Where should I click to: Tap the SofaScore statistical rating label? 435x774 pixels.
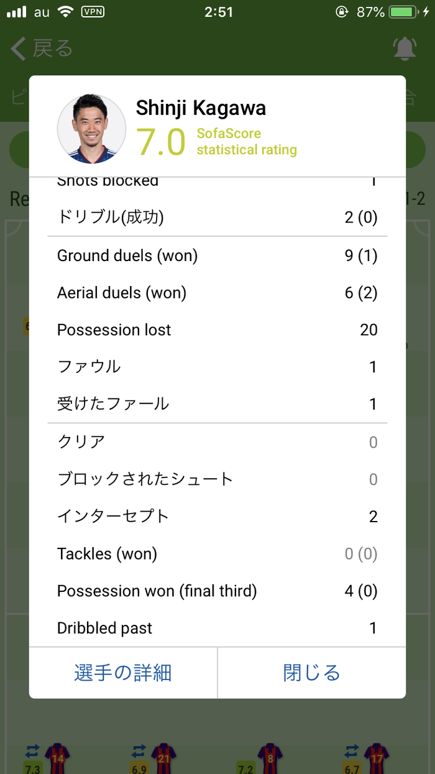(247, 142)
